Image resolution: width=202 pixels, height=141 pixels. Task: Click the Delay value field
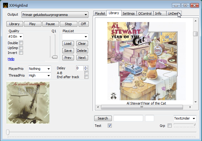tap(80, 68)
